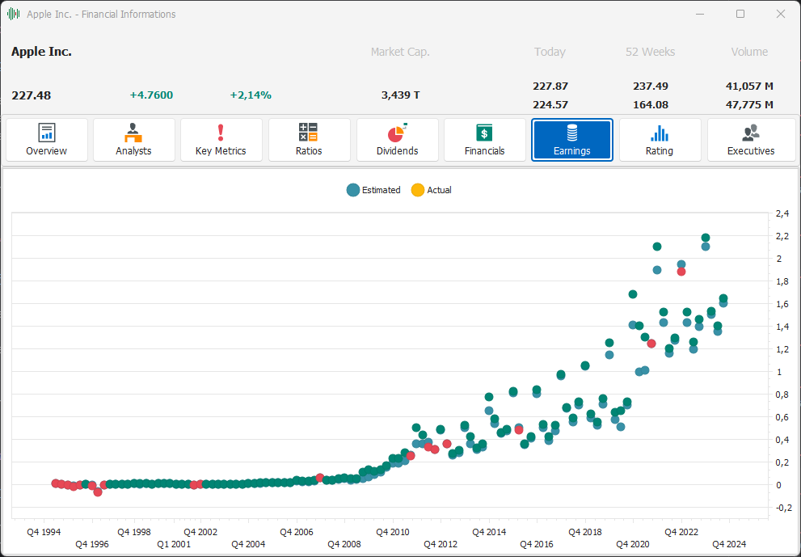The height and width of the screenshot is (557, 801).
Task: Click the Q4 2010 axis label
Action: tap(393, 532)
